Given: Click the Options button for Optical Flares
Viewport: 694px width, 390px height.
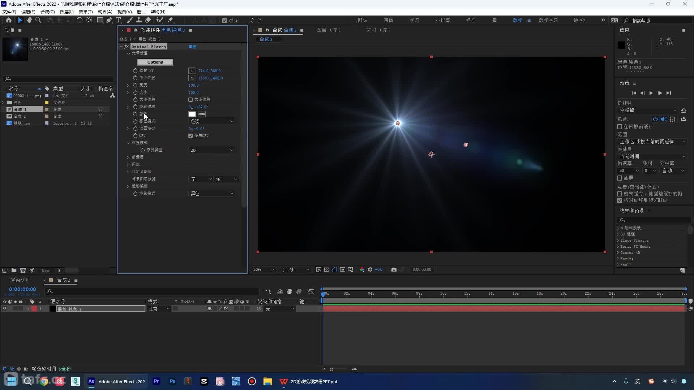Looking at the screenshot, I should [x=155, y=62].
